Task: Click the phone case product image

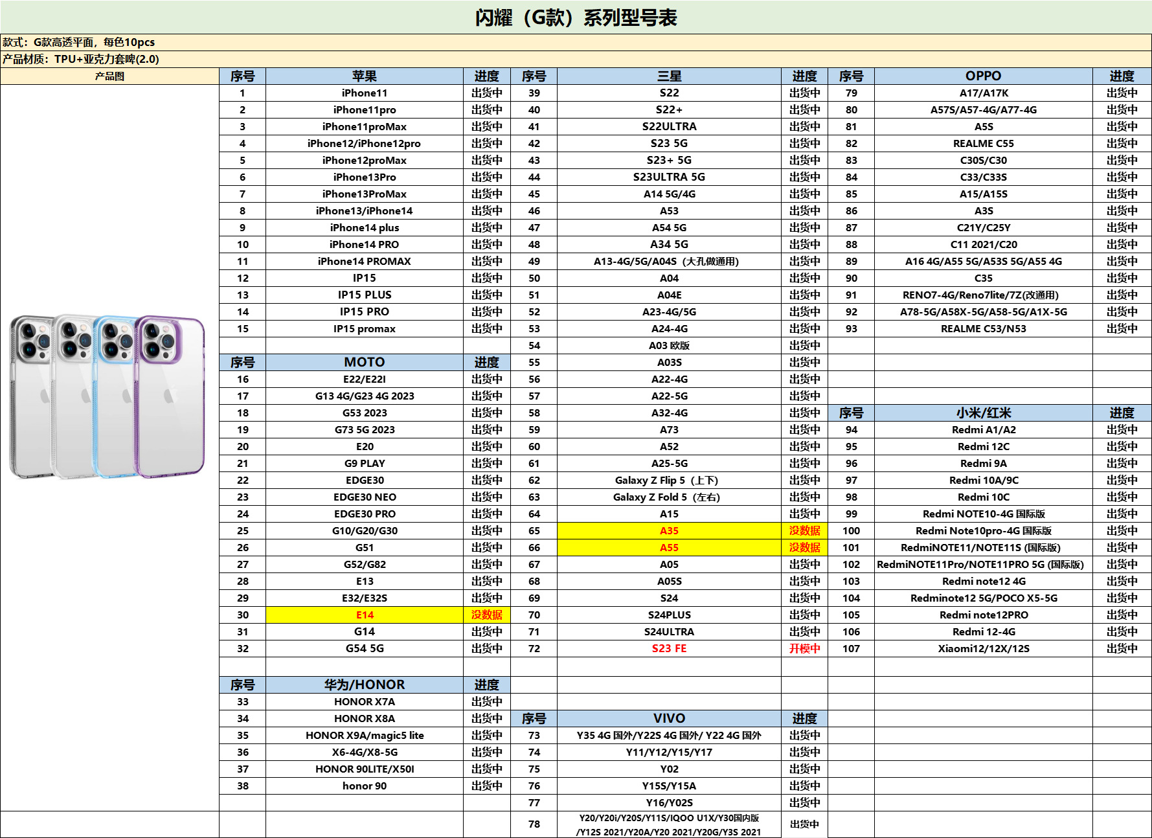Action: tap(107, 397)
